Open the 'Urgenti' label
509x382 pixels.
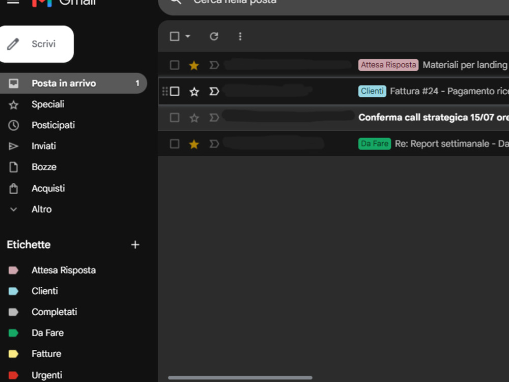point(47,375)
